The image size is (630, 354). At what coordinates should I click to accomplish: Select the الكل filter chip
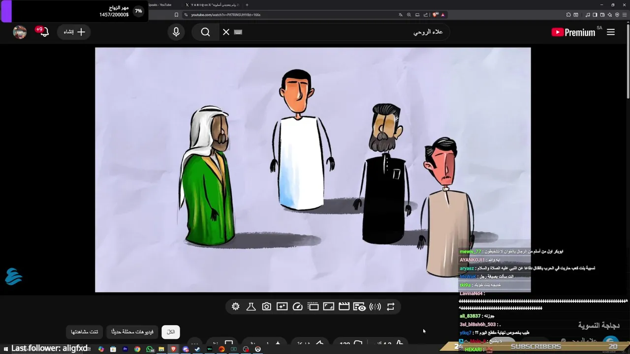(171, 332)
